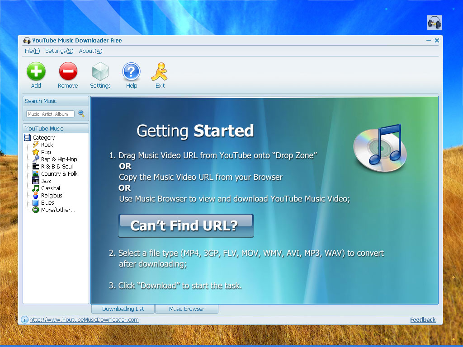Click the Music, Artist, Album search field
Viewport: 463px width, 347px height.
50,114
